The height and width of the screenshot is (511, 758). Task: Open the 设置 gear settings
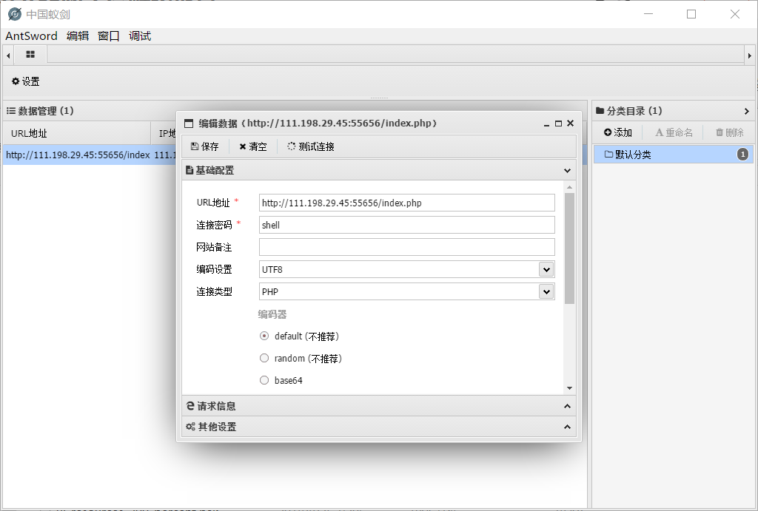[x=26, y=81]
